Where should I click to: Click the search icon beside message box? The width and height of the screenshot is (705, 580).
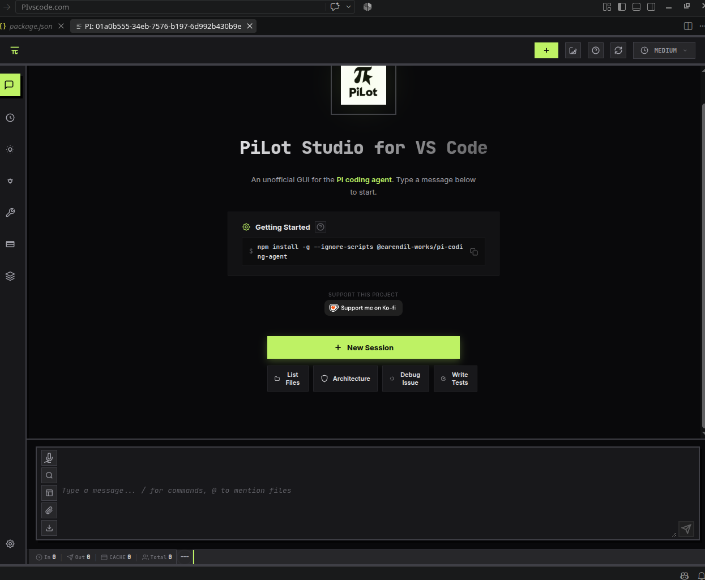click(x=49, y=475)
